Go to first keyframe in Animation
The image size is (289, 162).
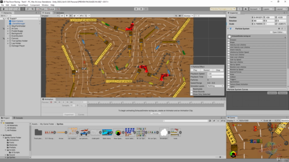55,102
